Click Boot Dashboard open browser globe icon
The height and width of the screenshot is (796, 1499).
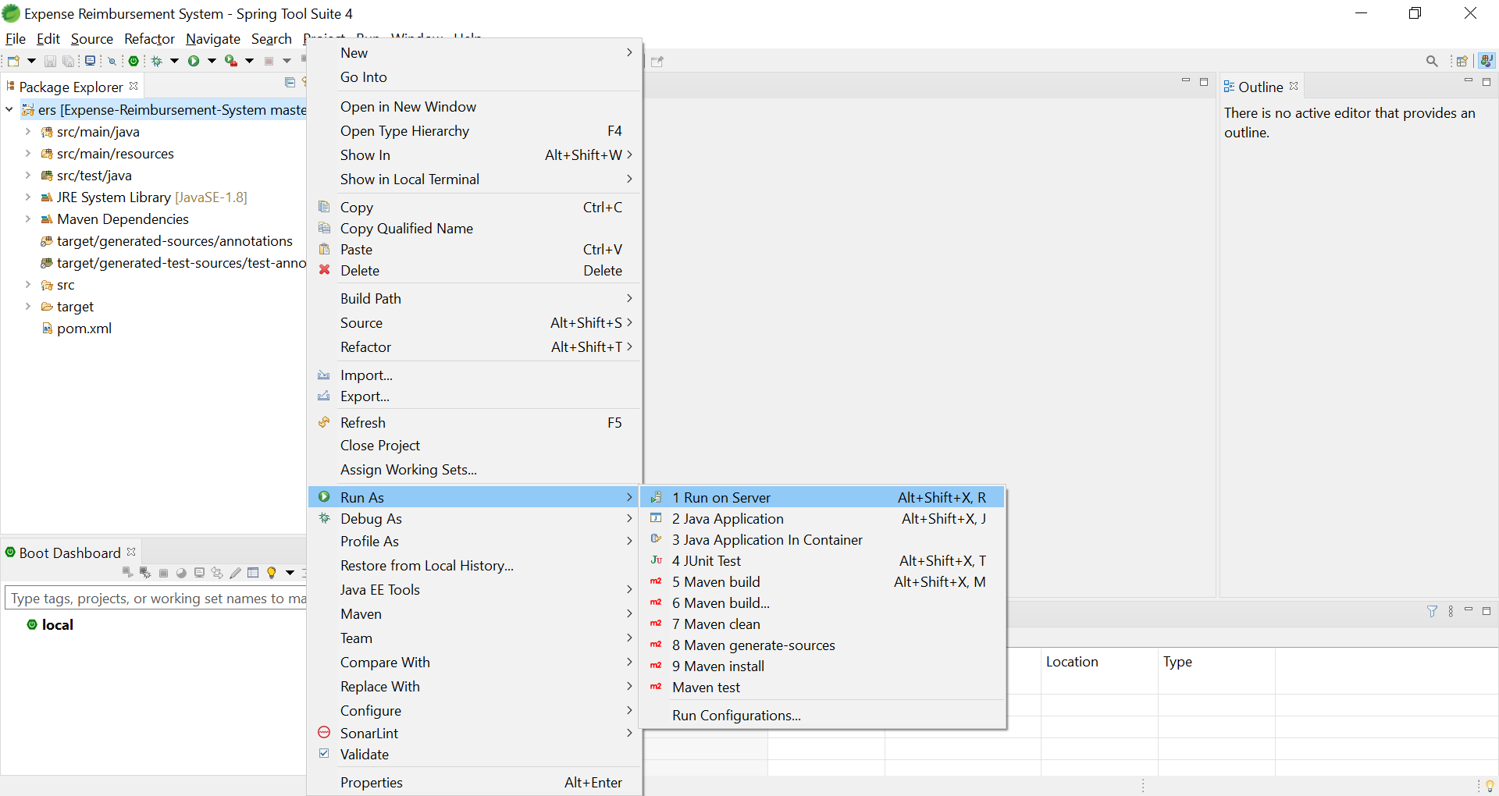tap(181, 573)
